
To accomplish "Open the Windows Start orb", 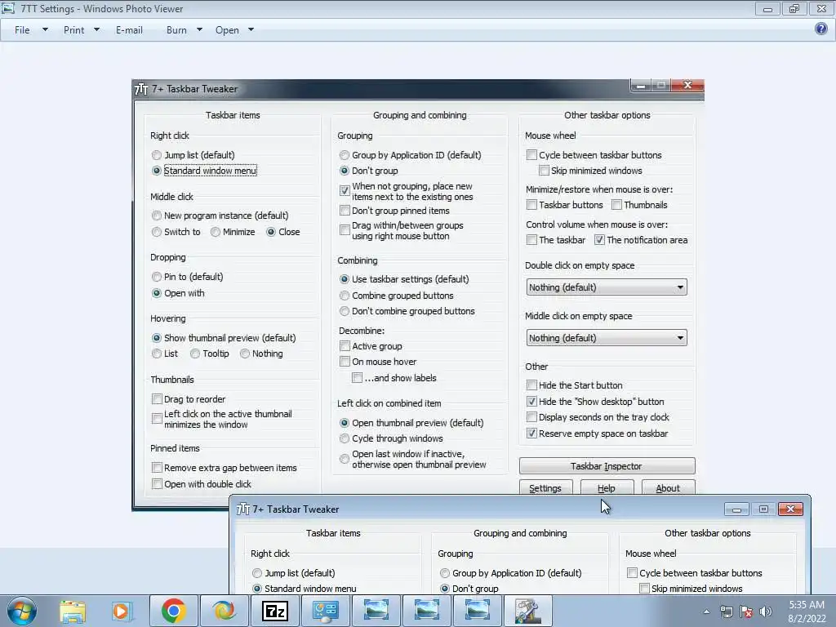I will click(22, 611).
